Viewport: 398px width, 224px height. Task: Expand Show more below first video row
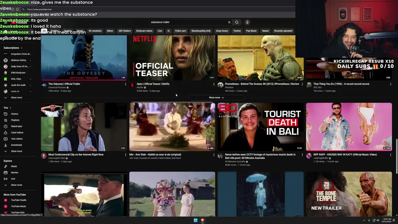[216, 98]
